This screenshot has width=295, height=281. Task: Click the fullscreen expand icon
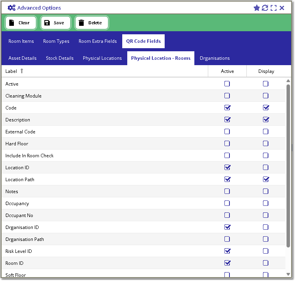pos(273,8)
